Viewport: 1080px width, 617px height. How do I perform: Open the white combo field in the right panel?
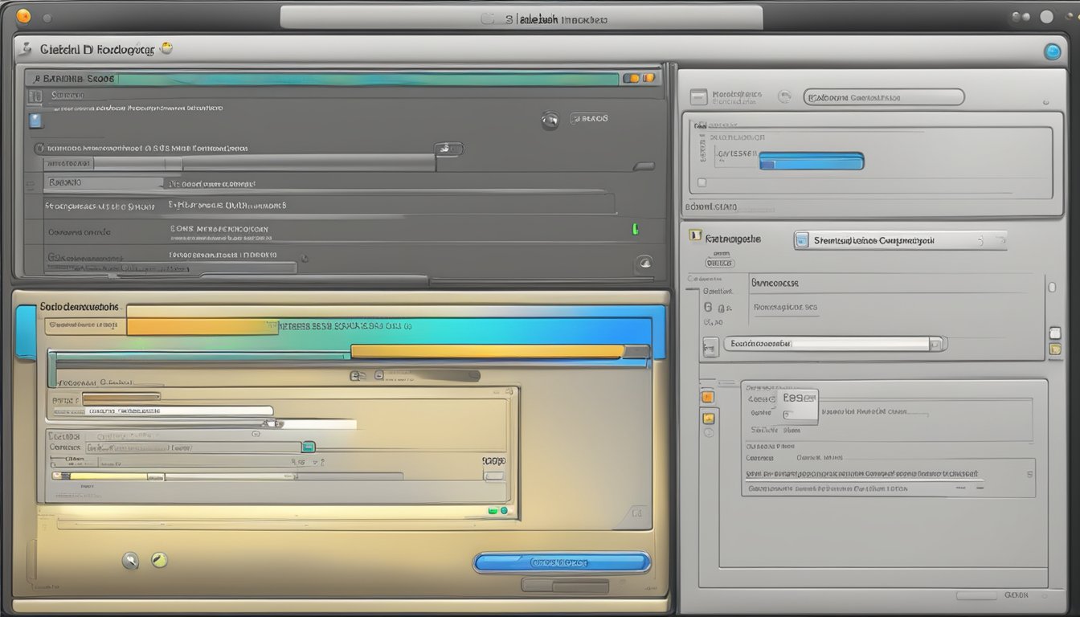[x=834, y=344]
